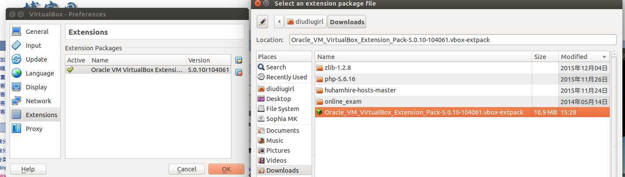
Task: Click the 16.9 MB size cell
Action: pos(545,112)
